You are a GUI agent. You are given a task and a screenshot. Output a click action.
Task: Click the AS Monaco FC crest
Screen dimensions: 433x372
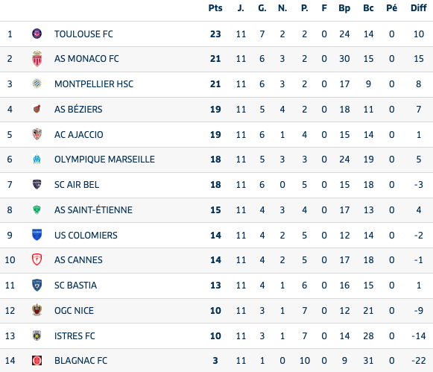(x=37, y=59)
